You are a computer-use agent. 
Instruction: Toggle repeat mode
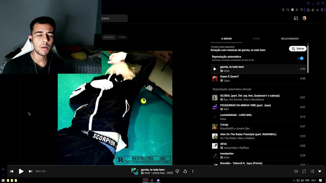(x=304, y=171)
